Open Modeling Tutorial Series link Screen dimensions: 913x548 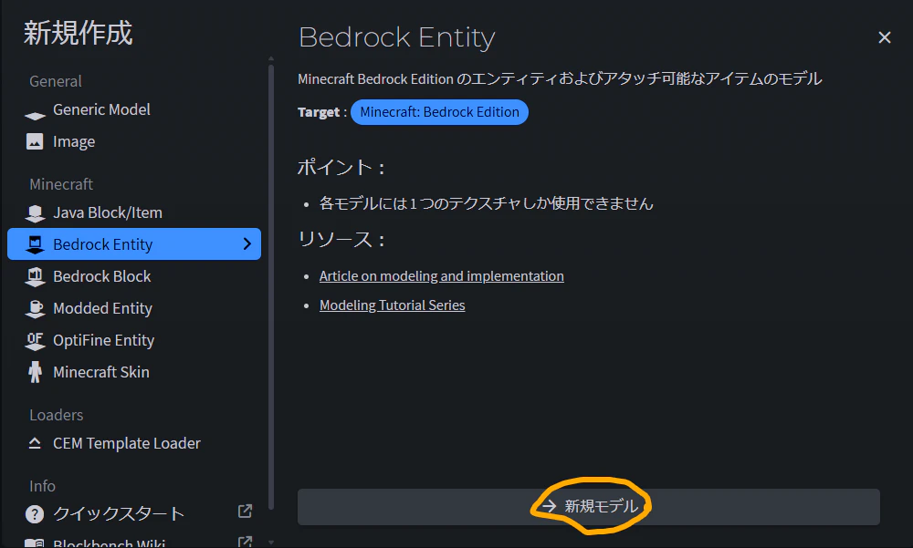392,305
